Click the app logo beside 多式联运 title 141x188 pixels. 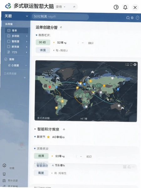click(8, 6)
